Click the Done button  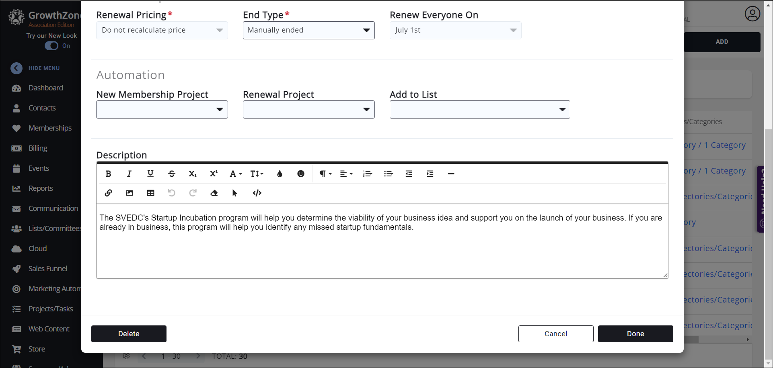click(635, 334)
